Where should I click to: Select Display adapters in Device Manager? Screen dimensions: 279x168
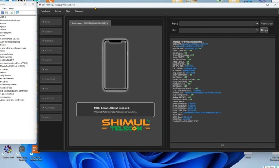tap(6, 33)
